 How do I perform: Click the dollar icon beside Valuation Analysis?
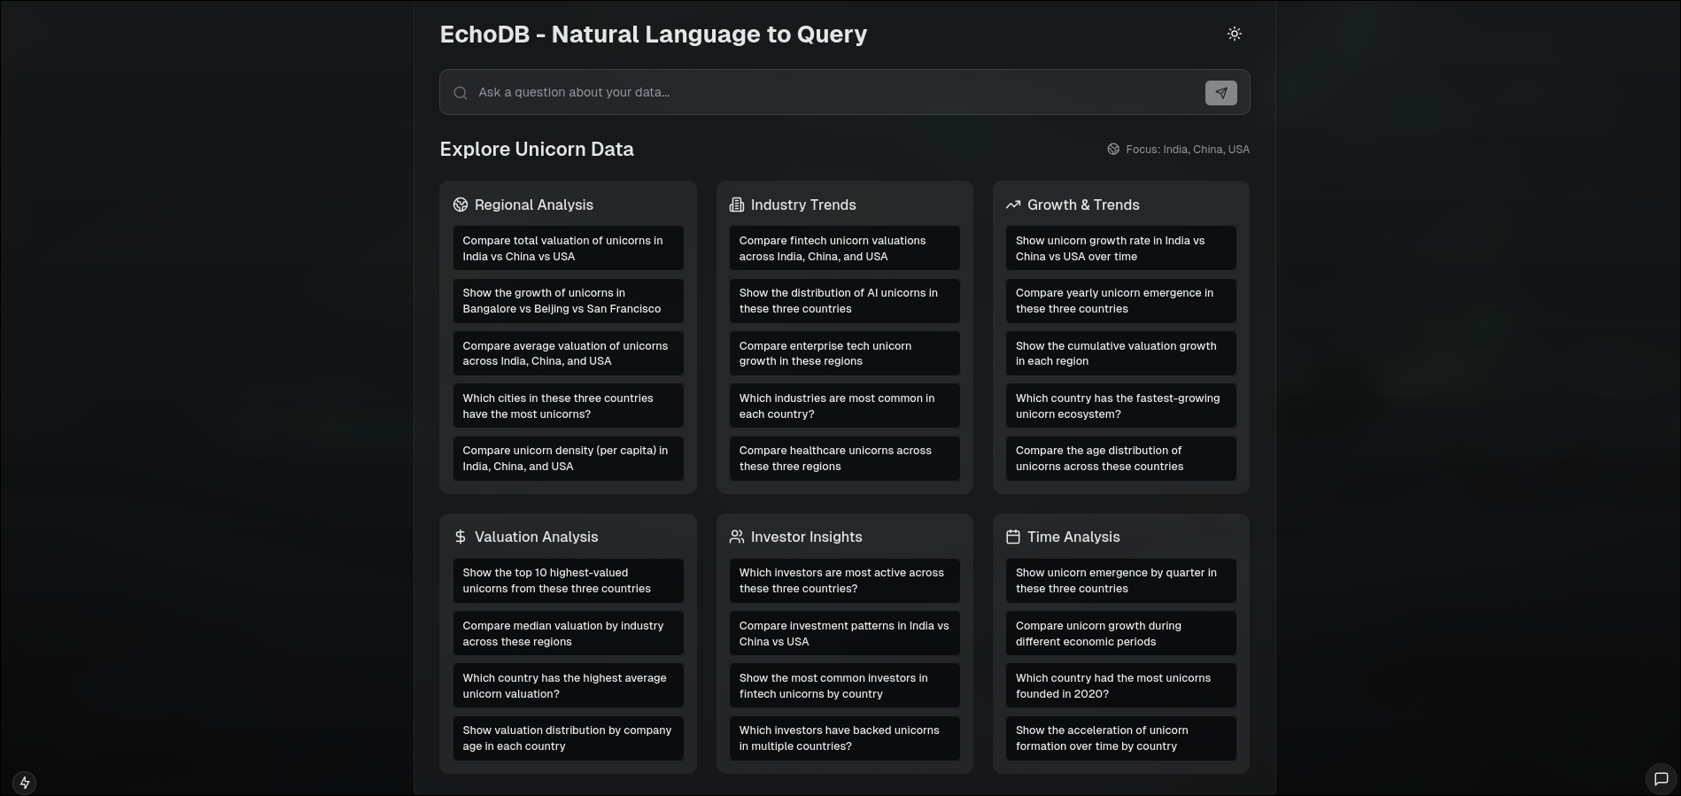pyautogui.click(x=461, y=537)
